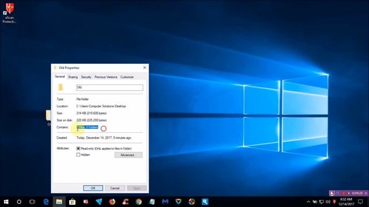Open the blue paper-plane icon in taskbar
Viewport: 369px width, 207px height.
(x=99, y=202)
